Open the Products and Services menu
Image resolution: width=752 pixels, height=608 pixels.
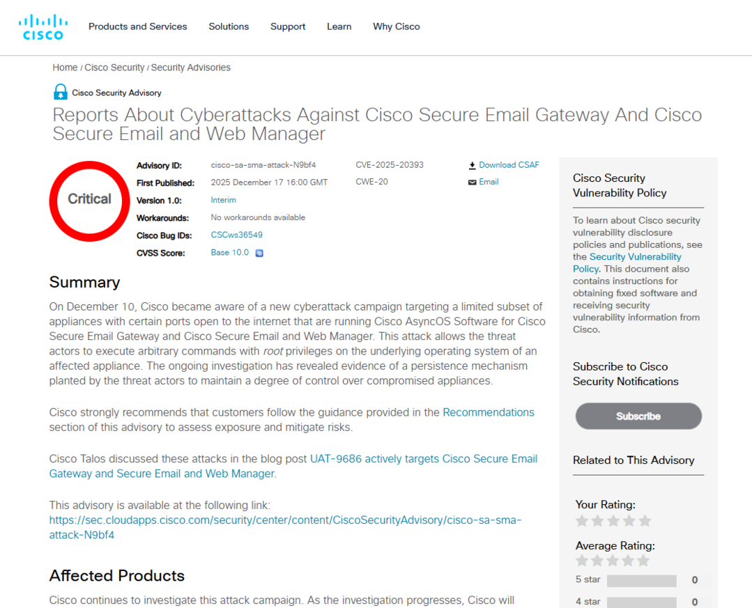click(x=137, y=26)
